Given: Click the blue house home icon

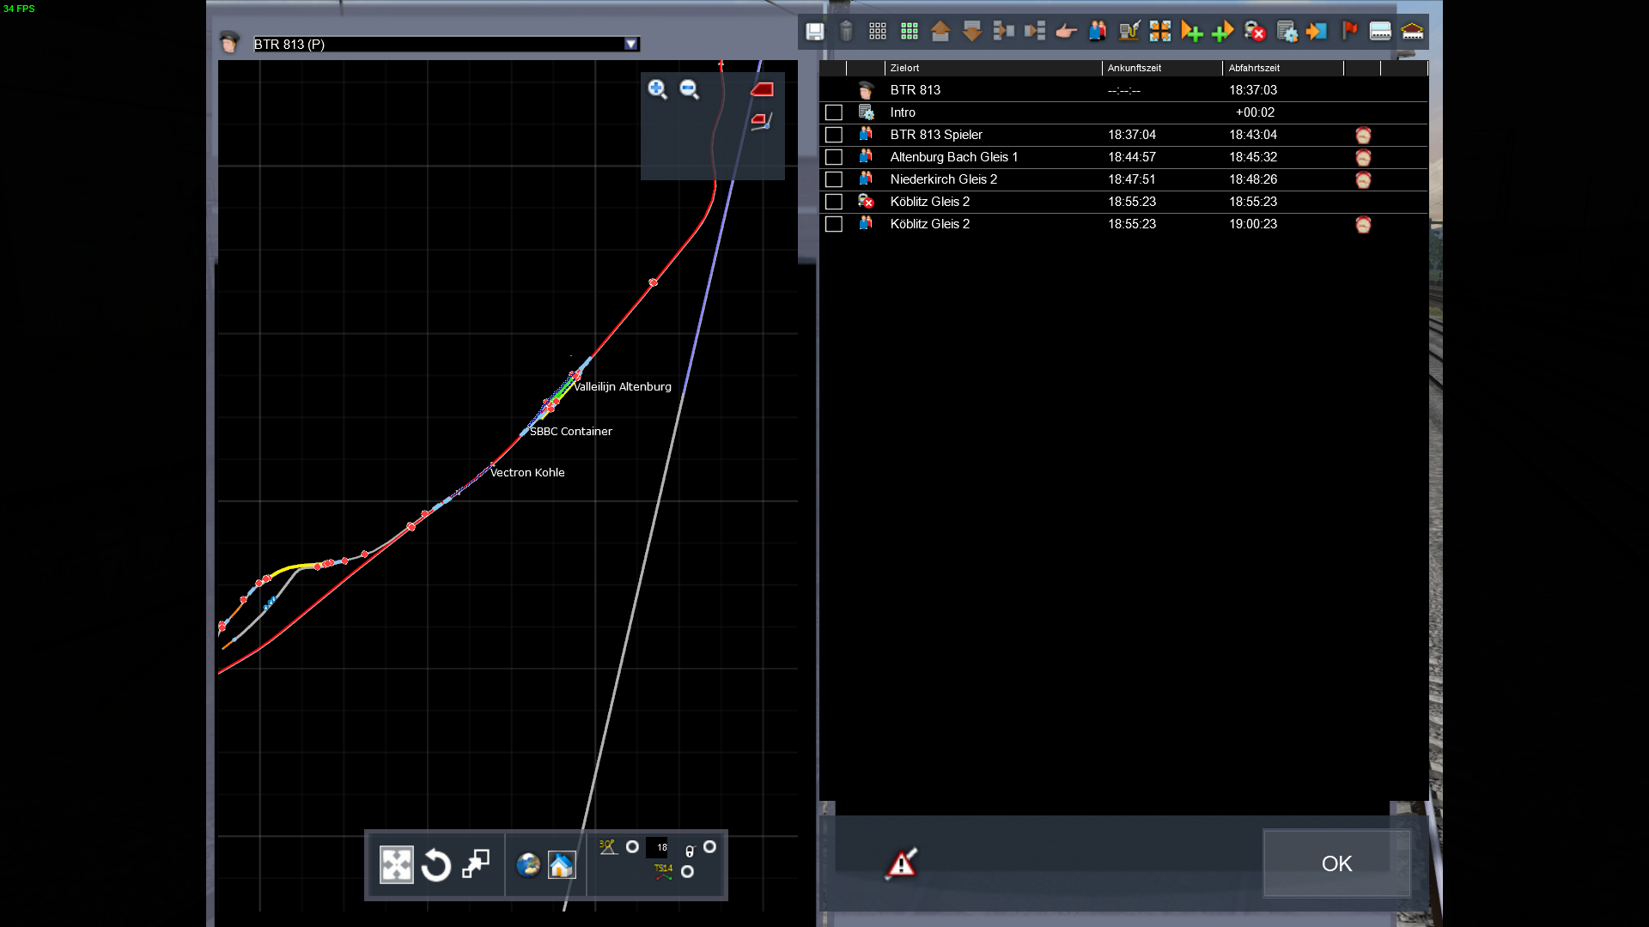Looking at the screenshot, I should click(x=561, y=865).
